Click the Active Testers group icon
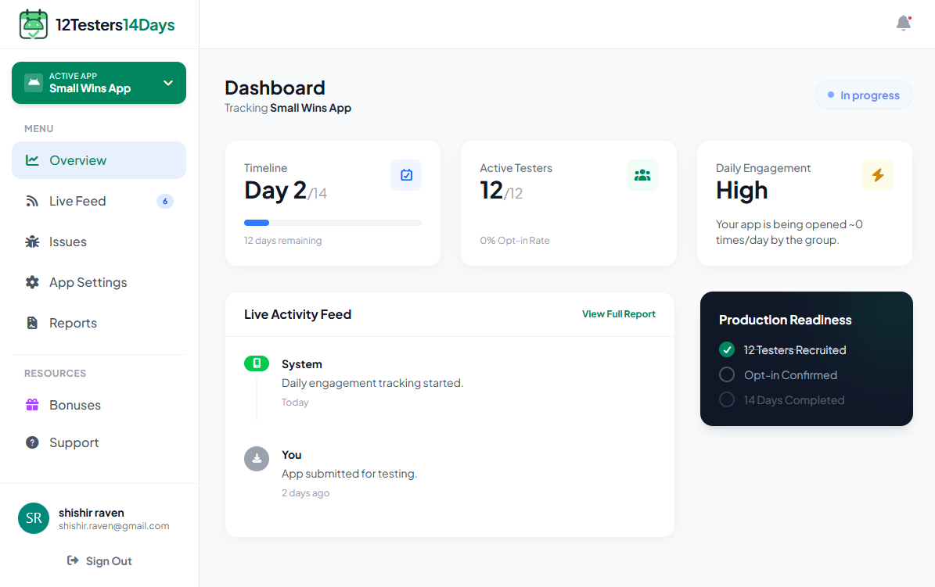Image resolution: width=935 pixels, height=587 pixels. pos(642,175)
